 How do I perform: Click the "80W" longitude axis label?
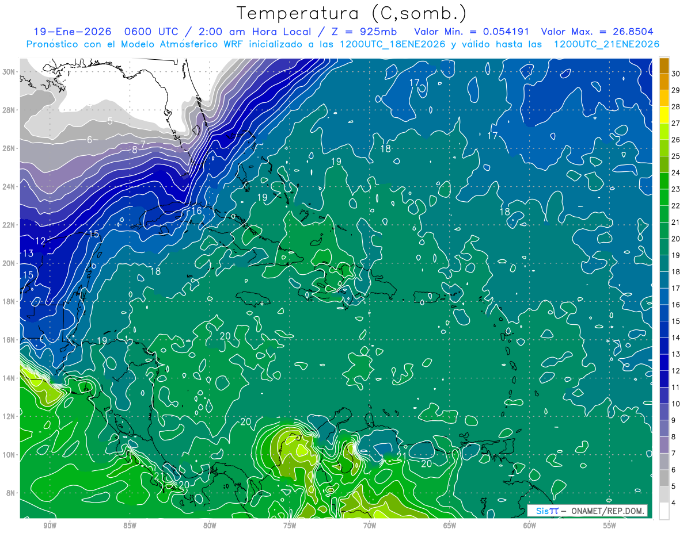pyautogui.click(x=210, y=526)
